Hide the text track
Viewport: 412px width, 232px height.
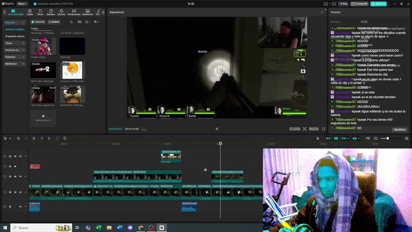tap(15, 167)
